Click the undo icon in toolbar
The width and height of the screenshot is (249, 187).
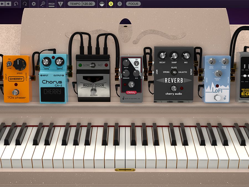(x=16, y=4)
